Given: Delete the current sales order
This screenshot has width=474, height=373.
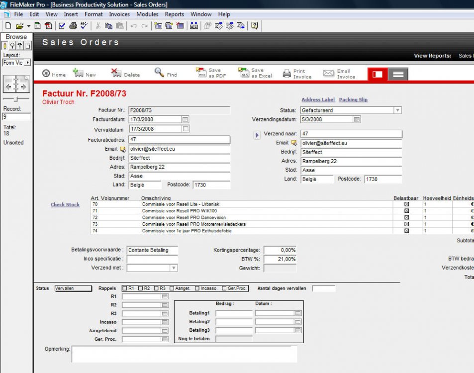Looking at the screenshot, I should (x=116, y=73).
